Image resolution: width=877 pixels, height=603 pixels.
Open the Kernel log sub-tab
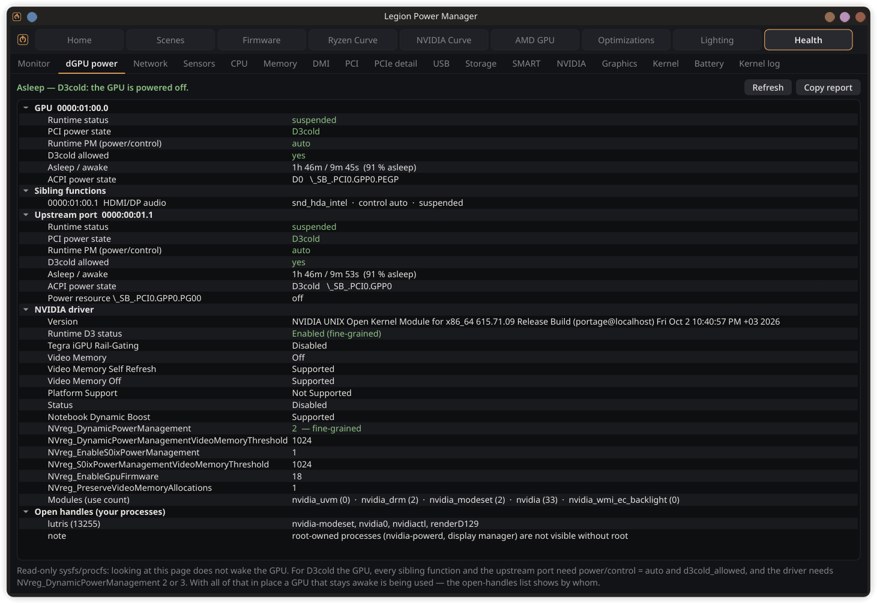[x=759, y=64]
